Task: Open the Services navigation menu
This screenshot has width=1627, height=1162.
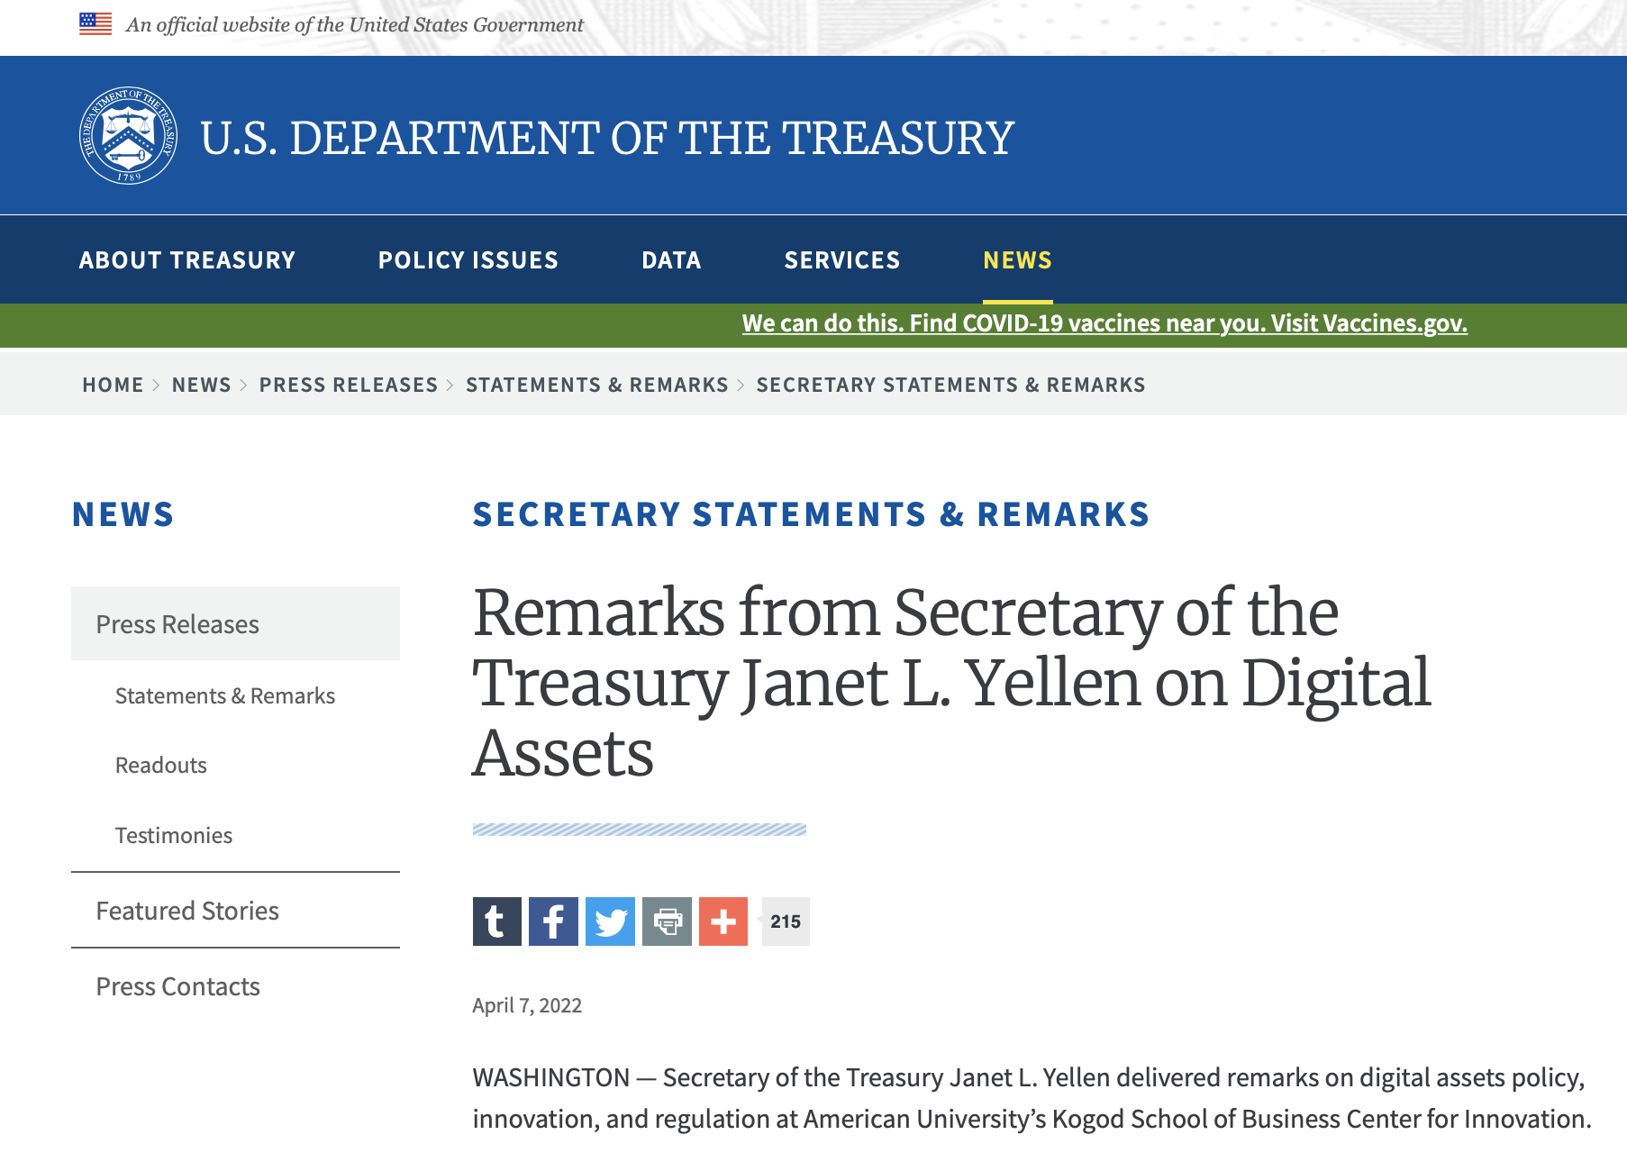Action: [x=842, y=260]
